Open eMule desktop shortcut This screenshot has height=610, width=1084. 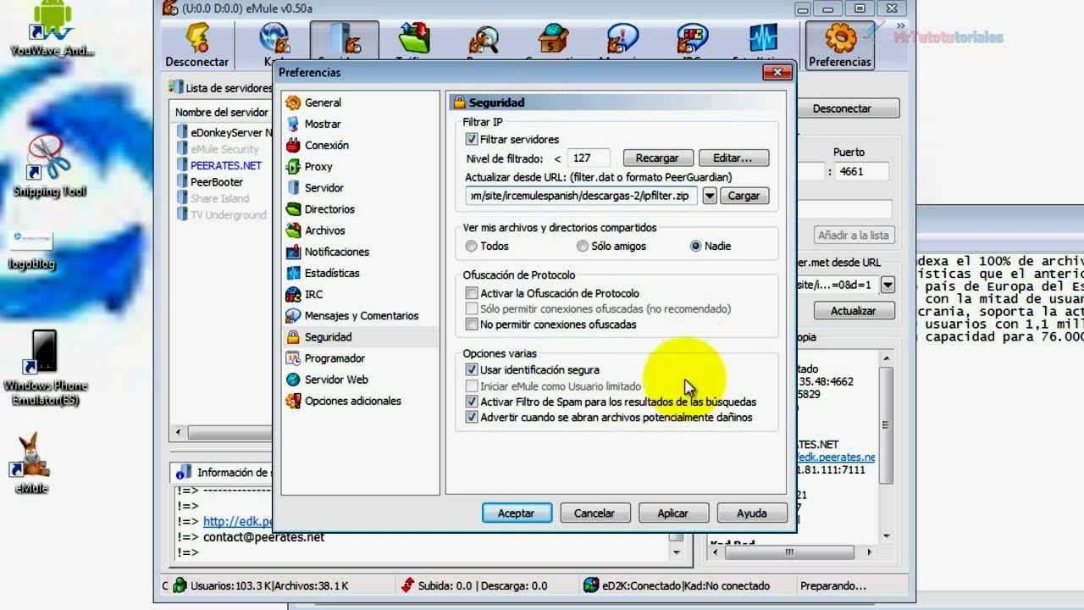click(31, 463)
